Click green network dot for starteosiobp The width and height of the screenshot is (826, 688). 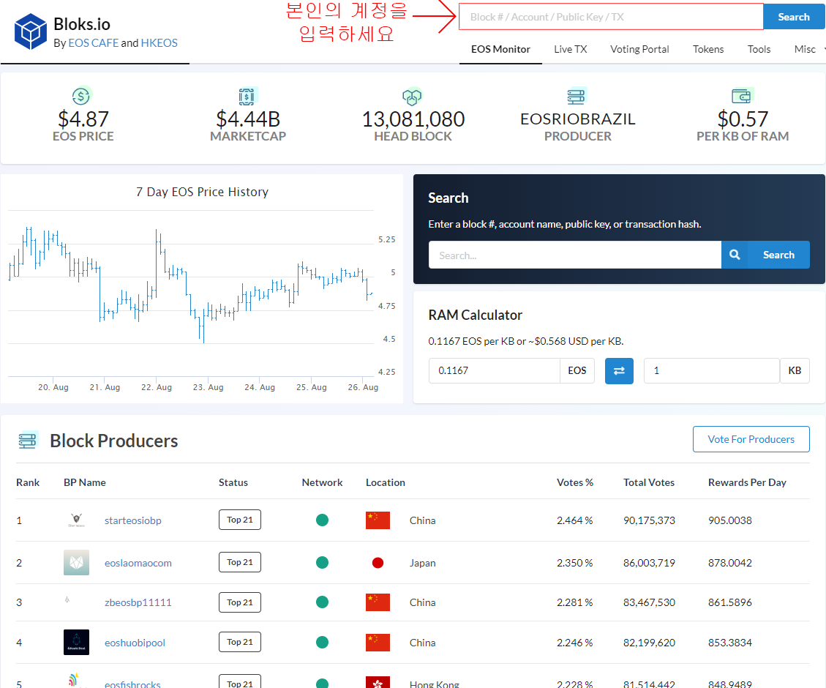(323, 520)
